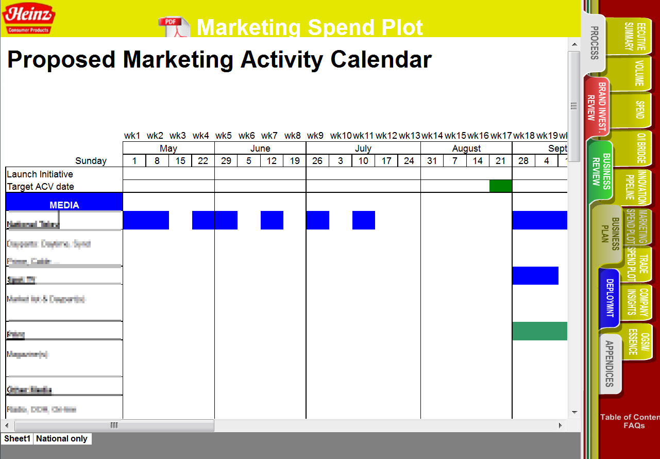This screenshot has width=660, height=459.
Task: Select the Deploymnt tab
Action: click(610, 298)
